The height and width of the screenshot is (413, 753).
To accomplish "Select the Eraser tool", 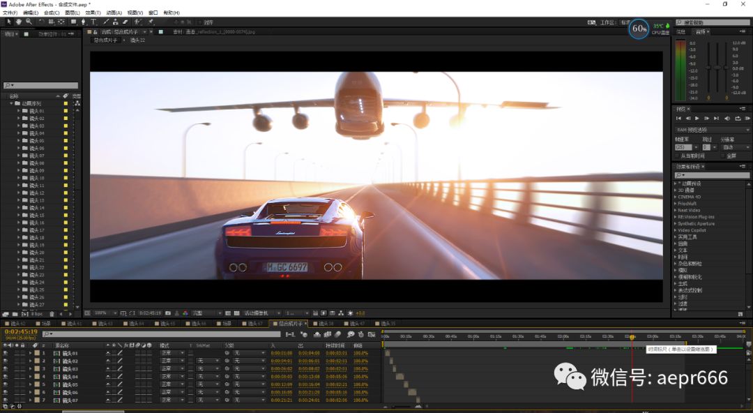I will 125,22.
